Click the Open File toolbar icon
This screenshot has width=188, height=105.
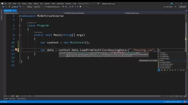13,7
